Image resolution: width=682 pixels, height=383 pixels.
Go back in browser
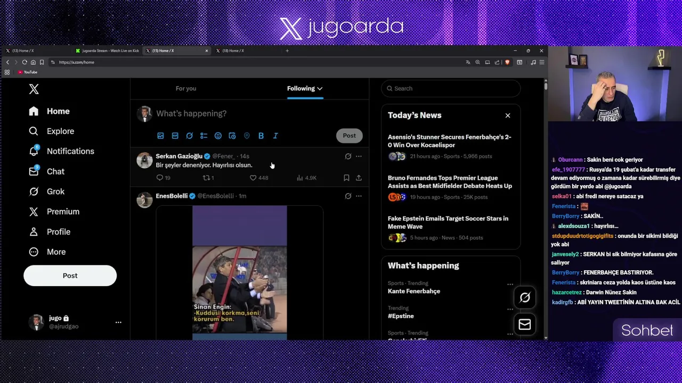7,62
